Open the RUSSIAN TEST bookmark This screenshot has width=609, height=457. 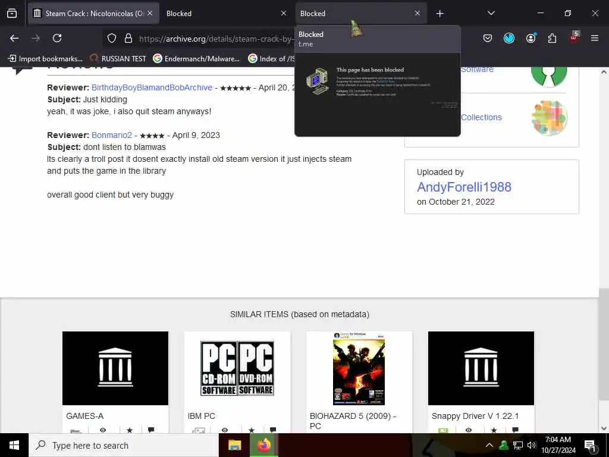118,59
